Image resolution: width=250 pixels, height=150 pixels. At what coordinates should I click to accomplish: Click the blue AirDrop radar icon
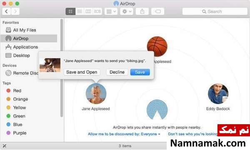tap(157, 110)
